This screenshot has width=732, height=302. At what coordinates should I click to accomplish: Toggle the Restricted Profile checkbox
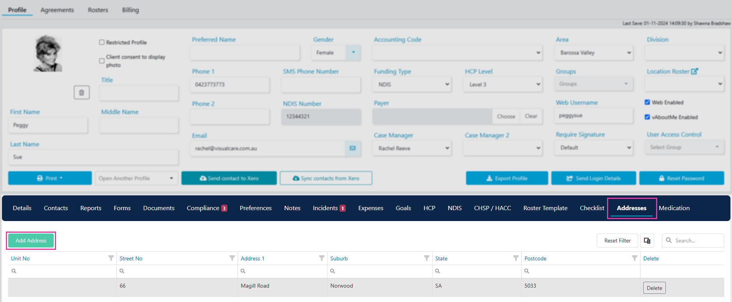[x=102, y=42]
